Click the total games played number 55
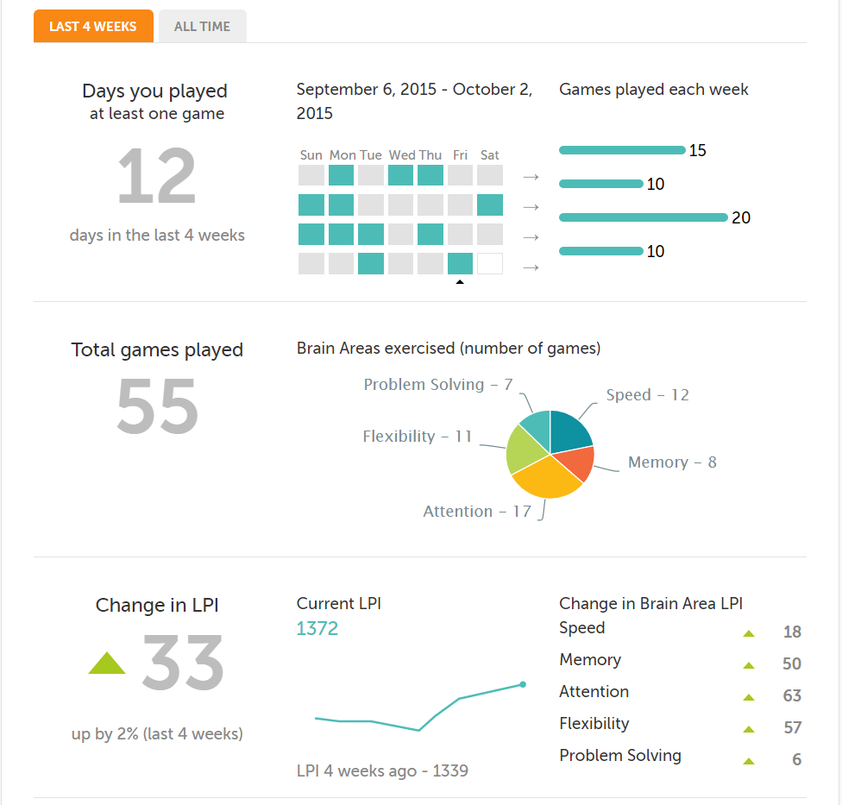842x805 pixels. (x=158, y=406)
